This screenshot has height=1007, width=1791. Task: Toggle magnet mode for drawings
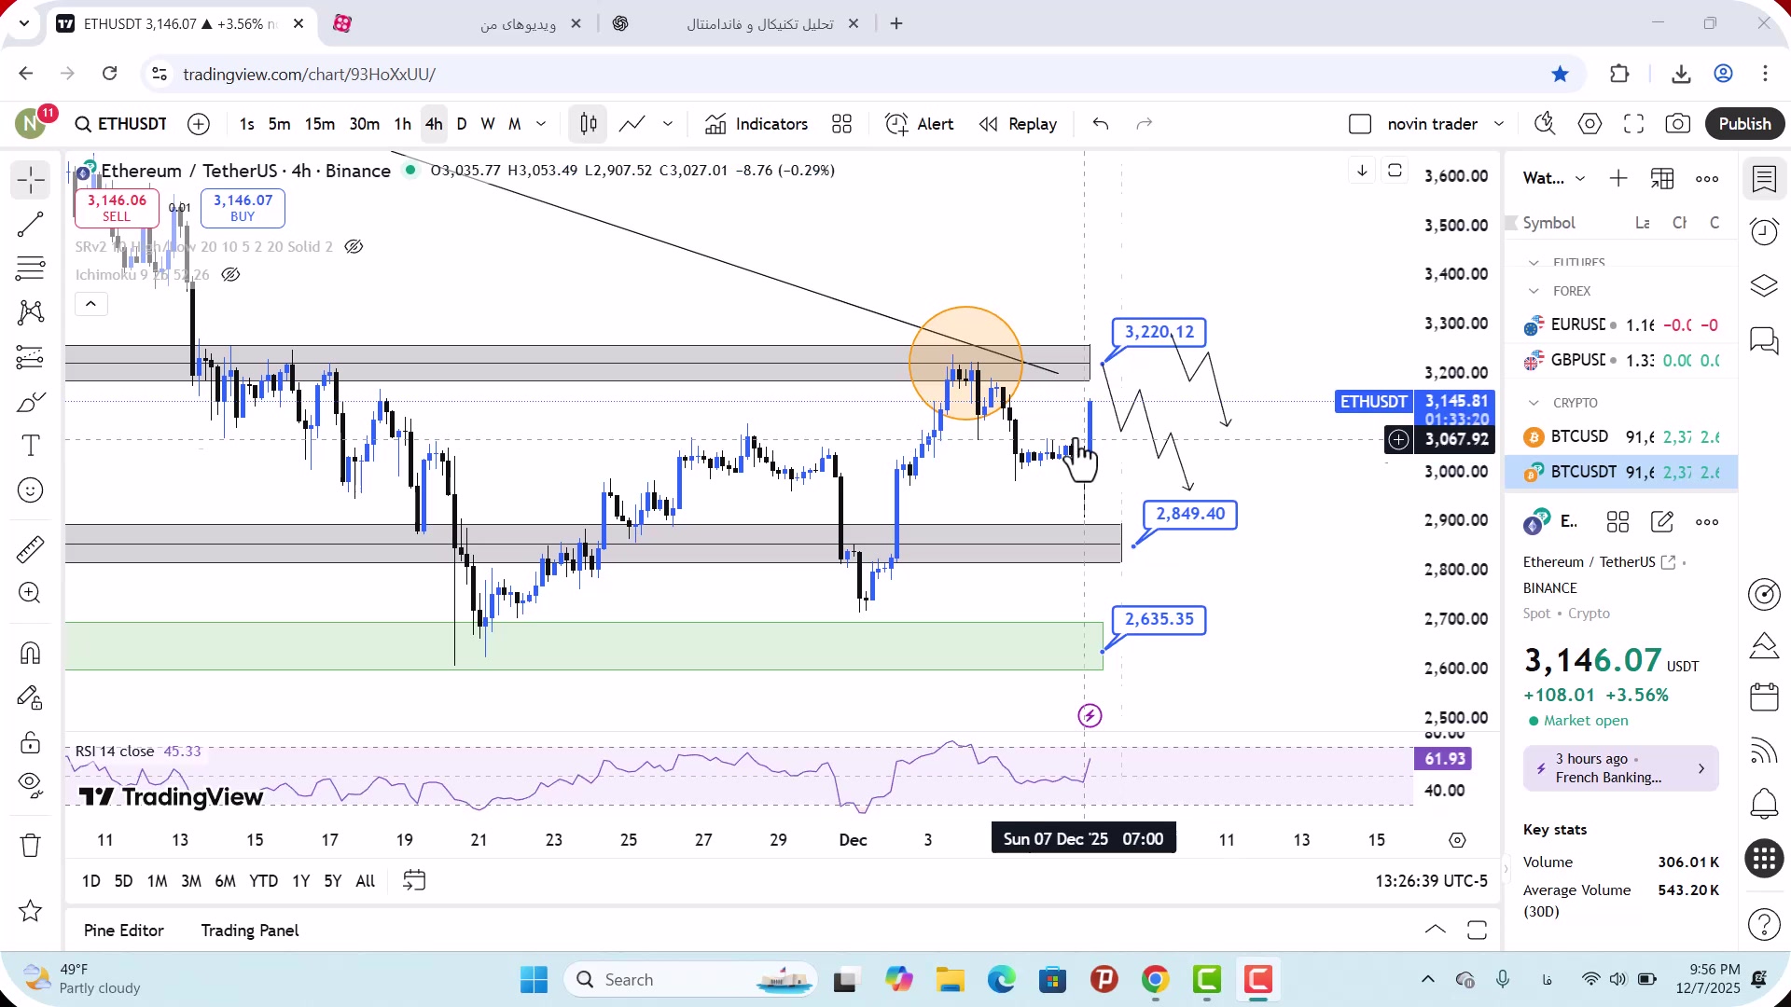point(31,653)
